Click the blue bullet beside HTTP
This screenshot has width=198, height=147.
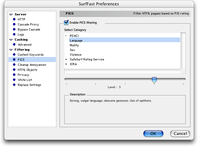[x=14, y=19]
